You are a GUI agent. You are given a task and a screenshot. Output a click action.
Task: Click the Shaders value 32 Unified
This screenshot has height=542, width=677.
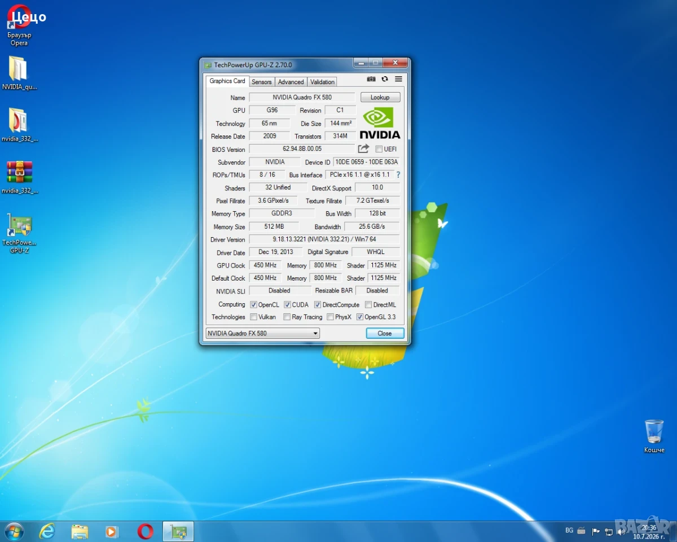click(278, 187)
